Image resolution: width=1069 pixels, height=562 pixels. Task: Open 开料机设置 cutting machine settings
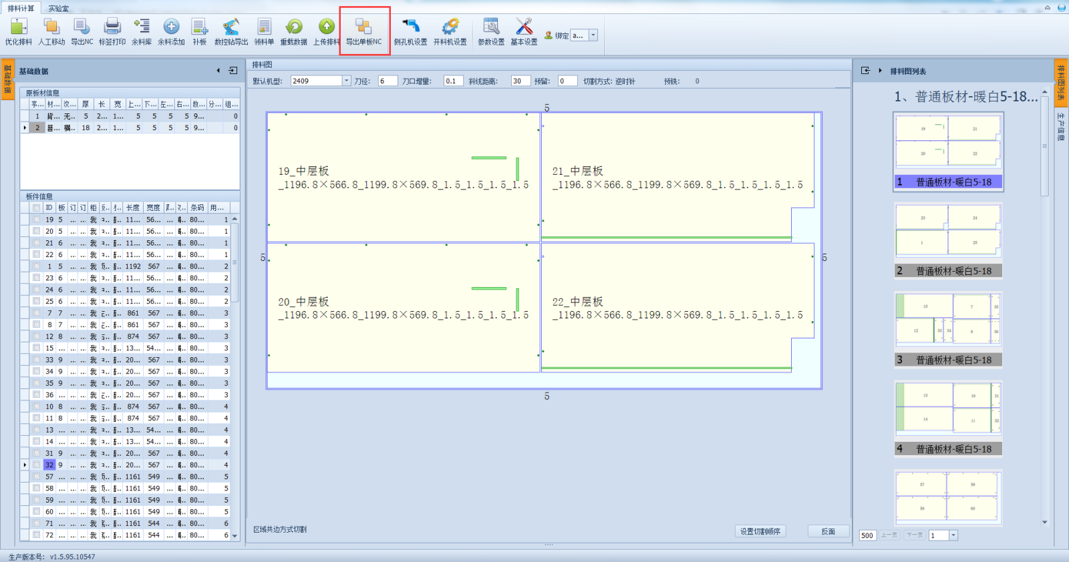(x=450, y=31)
